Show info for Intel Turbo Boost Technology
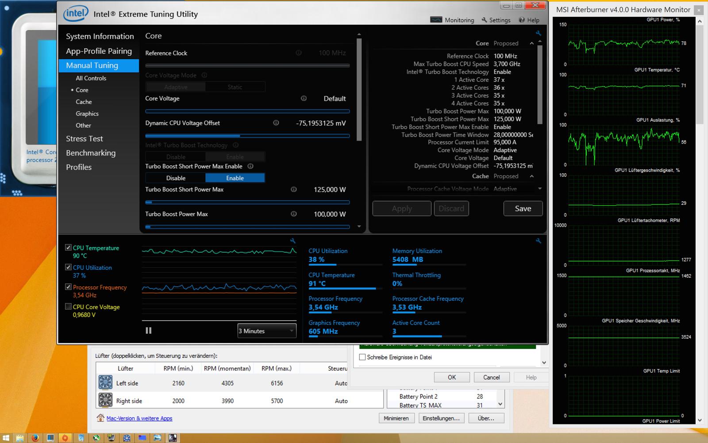The height and width of the screenshot is (443, 708). [236, 145]
